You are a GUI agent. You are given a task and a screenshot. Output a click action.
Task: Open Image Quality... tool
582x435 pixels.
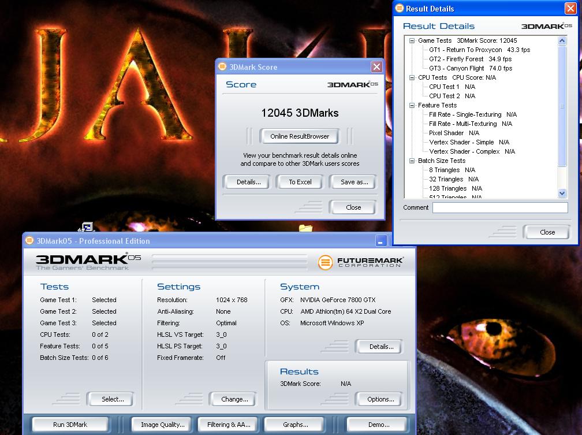coord(163,425)
